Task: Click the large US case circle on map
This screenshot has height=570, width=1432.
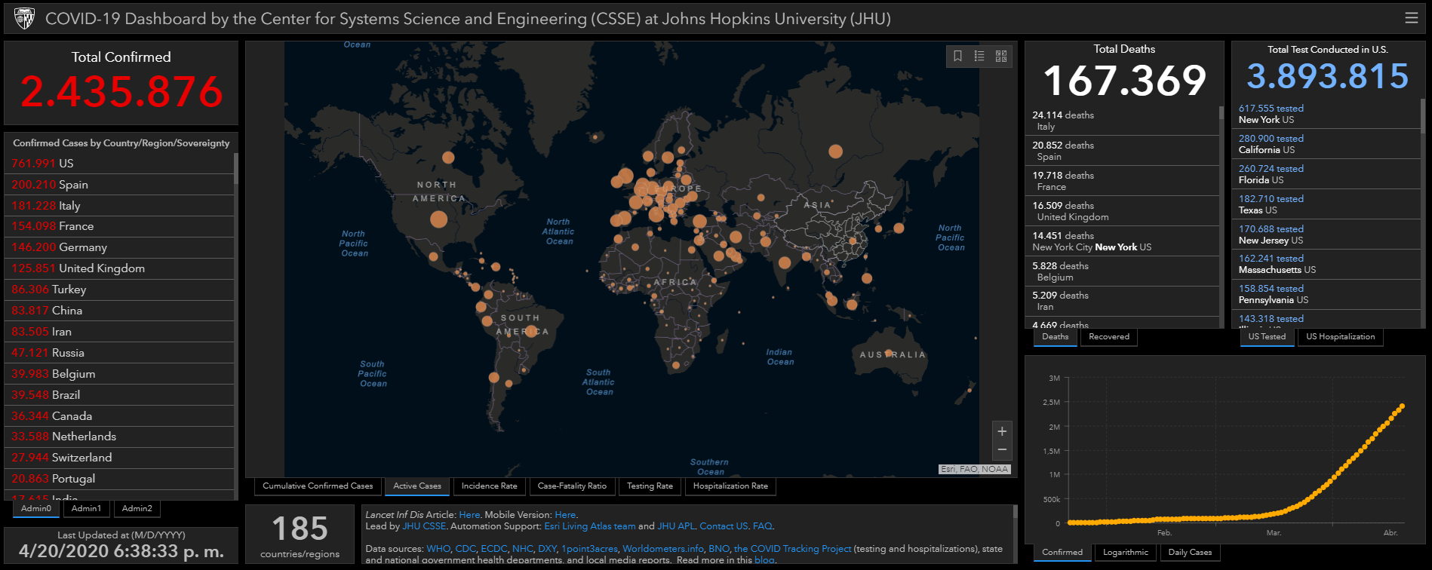Action: click(x=438, y=219)
